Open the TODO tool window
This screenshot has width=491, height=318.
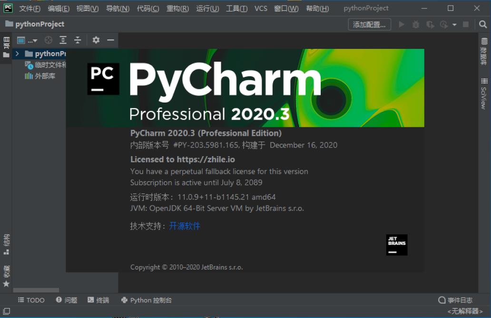31,300
